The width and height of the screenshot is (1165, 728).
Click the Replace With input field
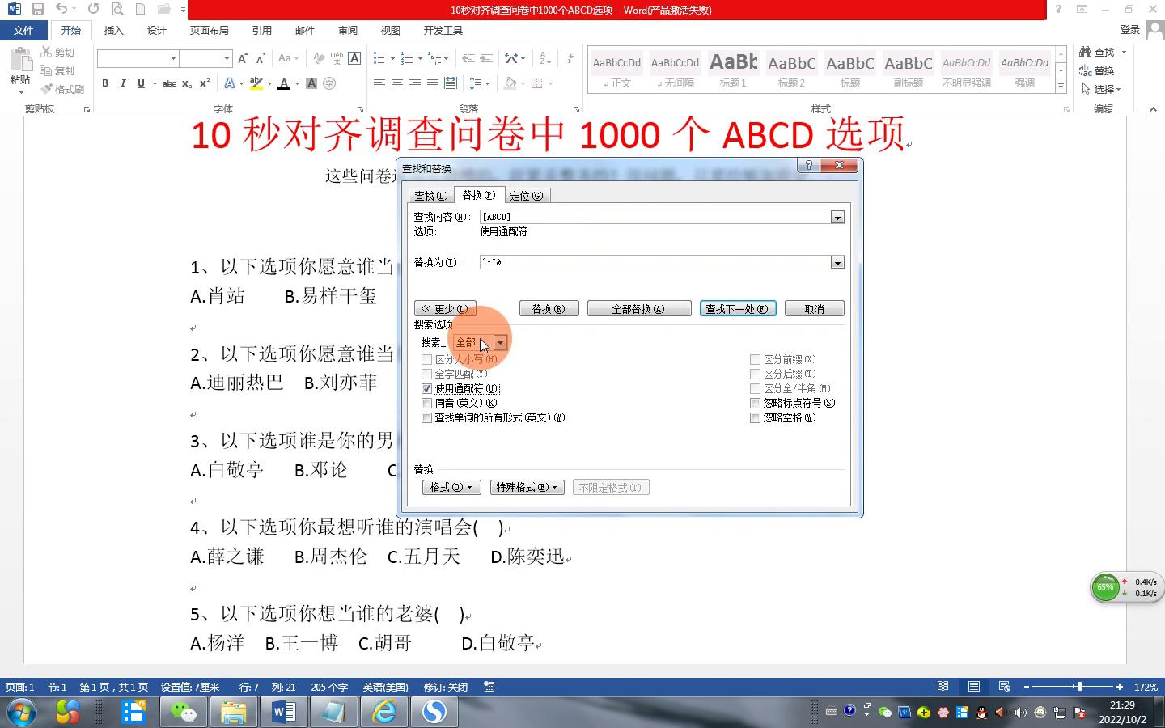click(x=655, y=262)
